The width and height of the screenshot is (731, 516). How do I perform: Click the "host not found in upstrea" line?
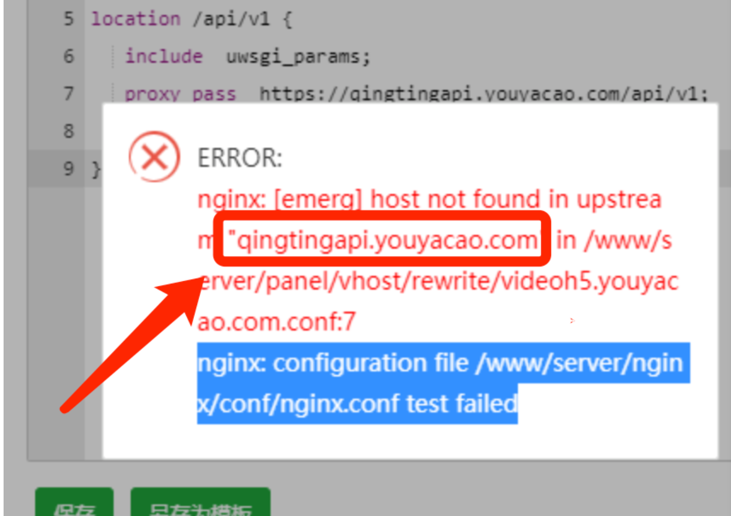[429, 199]
